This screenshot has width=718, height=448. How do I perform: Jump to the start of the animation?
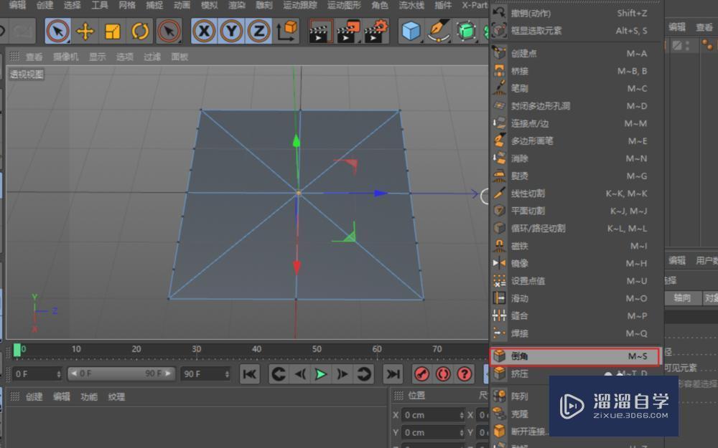click(250, 374)
